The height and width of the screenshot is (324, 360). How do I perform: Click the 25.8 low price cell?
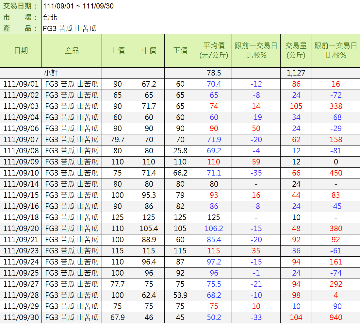(x=180, y=151)
